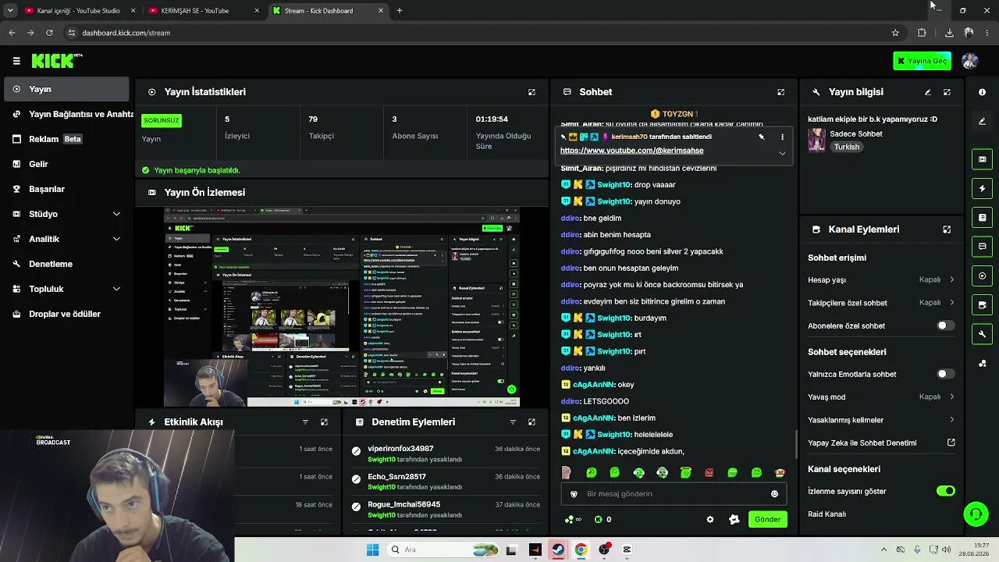Open emoji picker in message box
This screenshot has height=562, width=999.
774,494
